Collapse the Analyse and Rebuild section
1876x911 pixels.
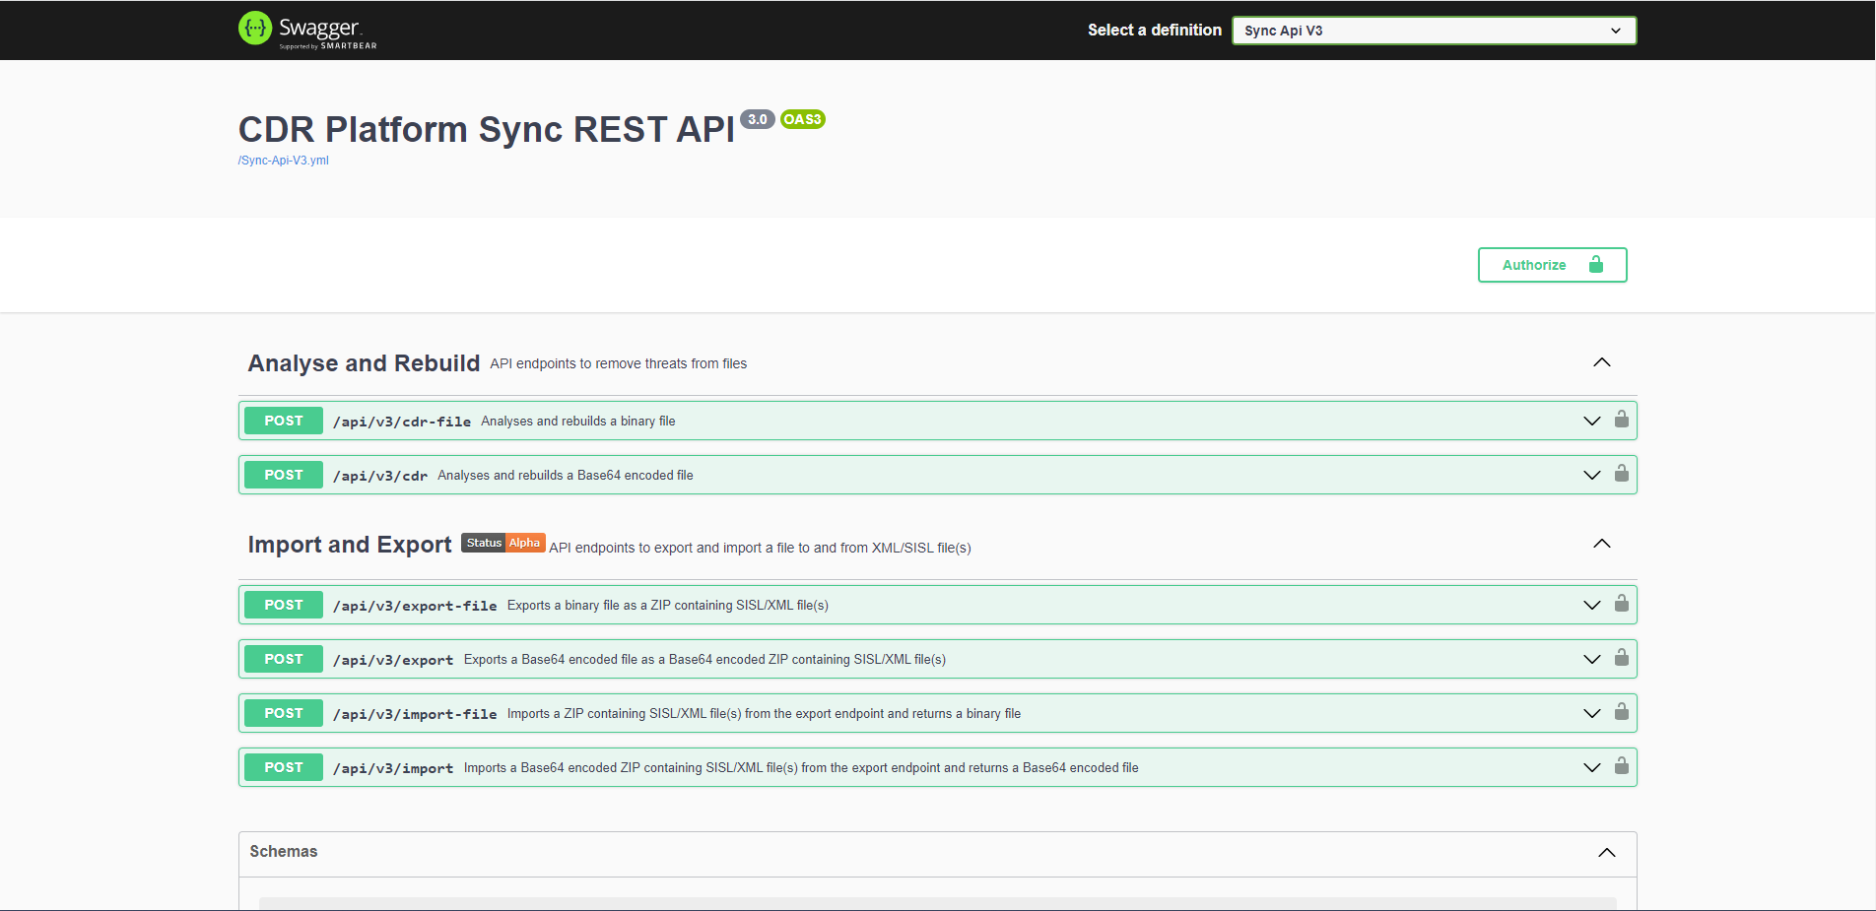click(x=1601, y=362)
